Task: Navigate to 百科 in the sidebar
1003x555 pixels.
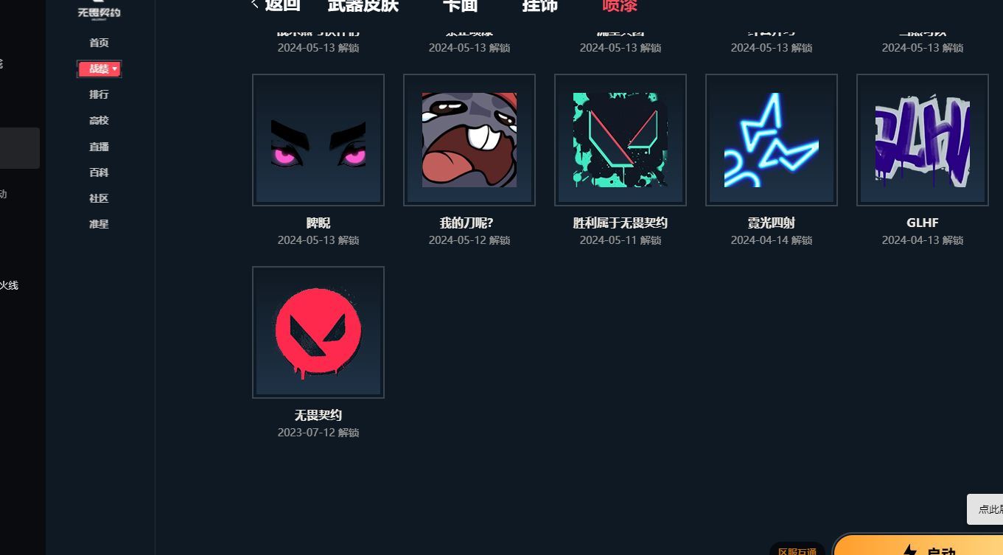Action: tap(99, 172)
